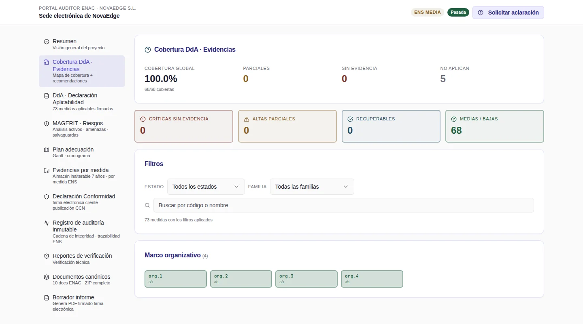Open Borrador informe section
The image size is (583, 324).
pos(82,303)
